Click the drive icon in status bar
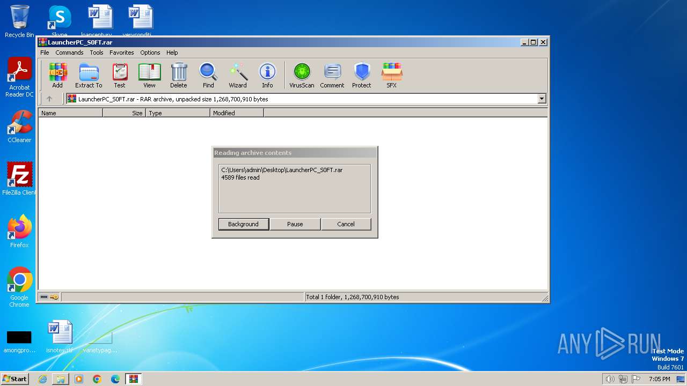The image size is (687, 386). pyautogui.click(x=44, y=297)
